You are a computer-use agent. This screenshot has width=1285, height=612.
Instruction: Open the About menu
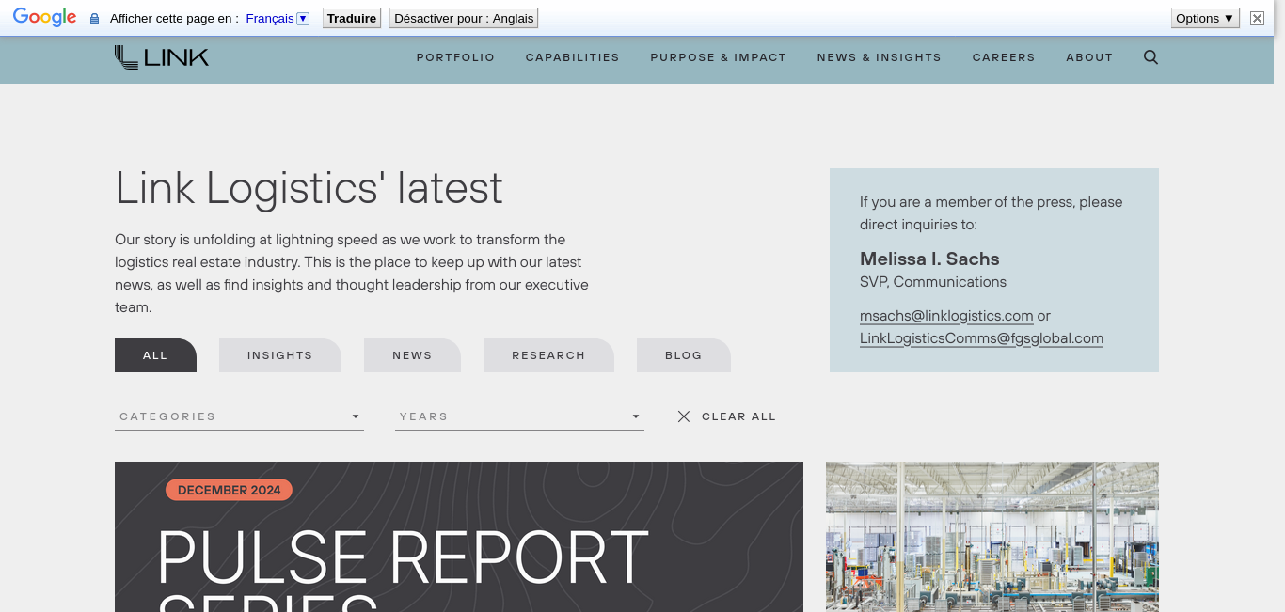pyautogui.click(x=1089, y=57)
